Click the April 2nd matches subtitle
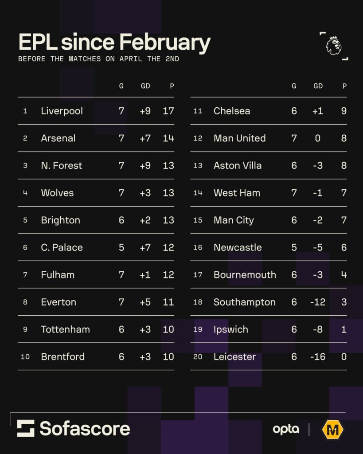The height and width of the screenshot is (454, 363). 98,59
